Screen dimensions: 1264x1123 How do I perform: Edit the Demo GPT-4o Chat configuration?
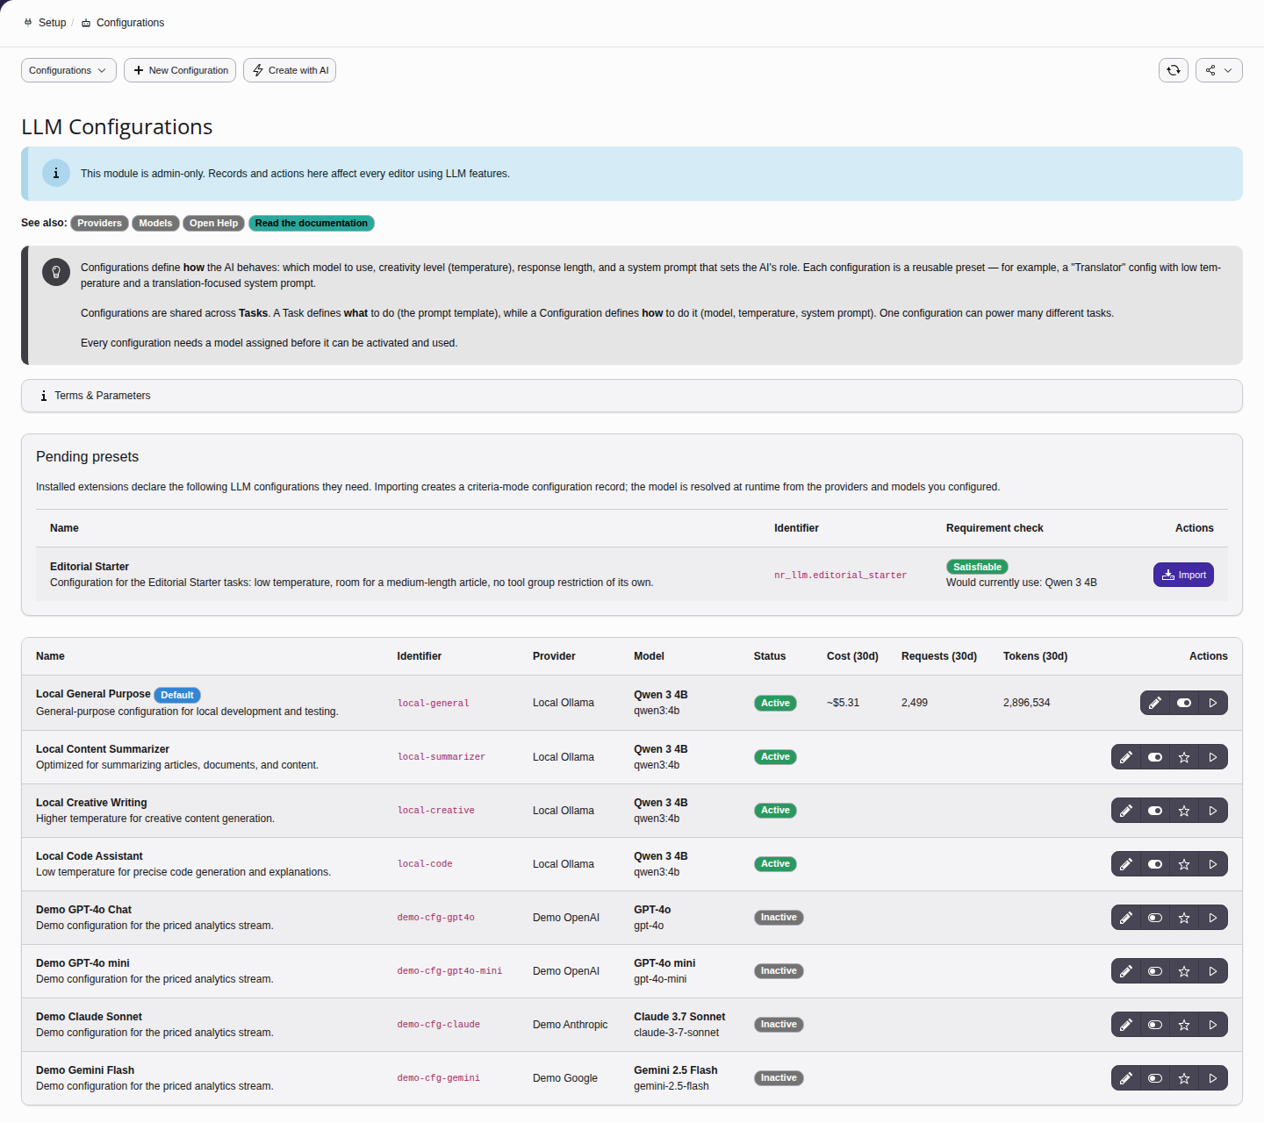[1126, 918]
